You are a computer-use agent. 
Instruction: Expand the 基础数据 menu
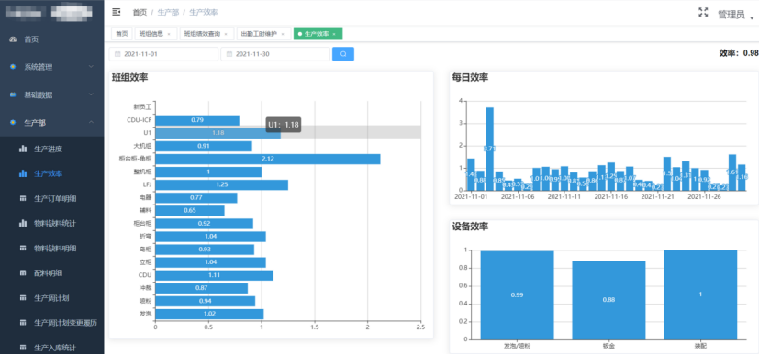(x=51, y=94)
